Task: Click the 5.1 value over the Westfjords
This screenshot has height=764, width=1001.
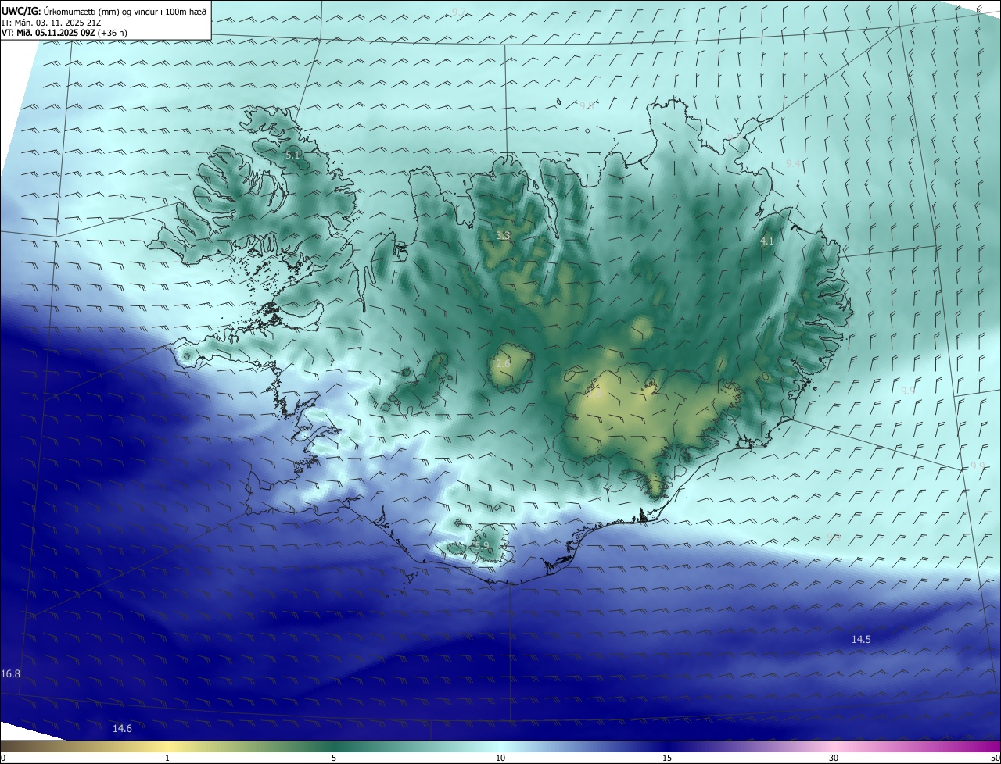Action: (293, 155)
